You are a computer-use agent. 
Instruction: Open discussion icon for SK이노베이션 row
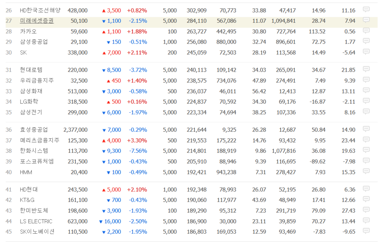click(x=366, y=230)
